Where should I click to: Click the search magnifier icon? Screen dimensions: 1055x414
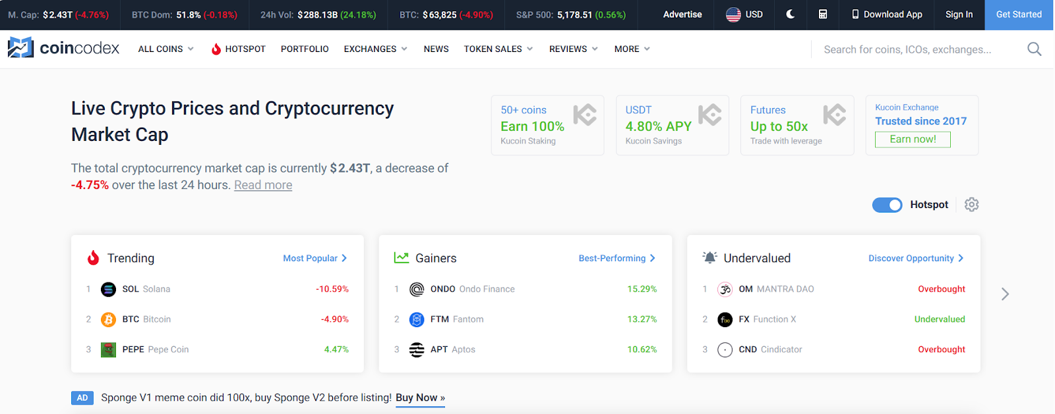(1035, 49)
